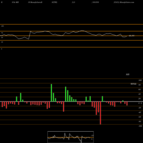Click the MR axis label "-20"
This screenshot has height=143, width=143.
(x=140, y=108)
